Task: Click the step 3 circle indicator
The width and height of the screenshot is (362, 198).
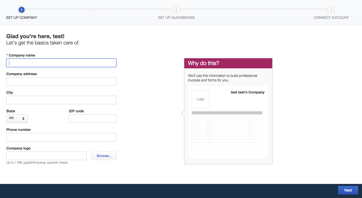Action: pos(331,10)
